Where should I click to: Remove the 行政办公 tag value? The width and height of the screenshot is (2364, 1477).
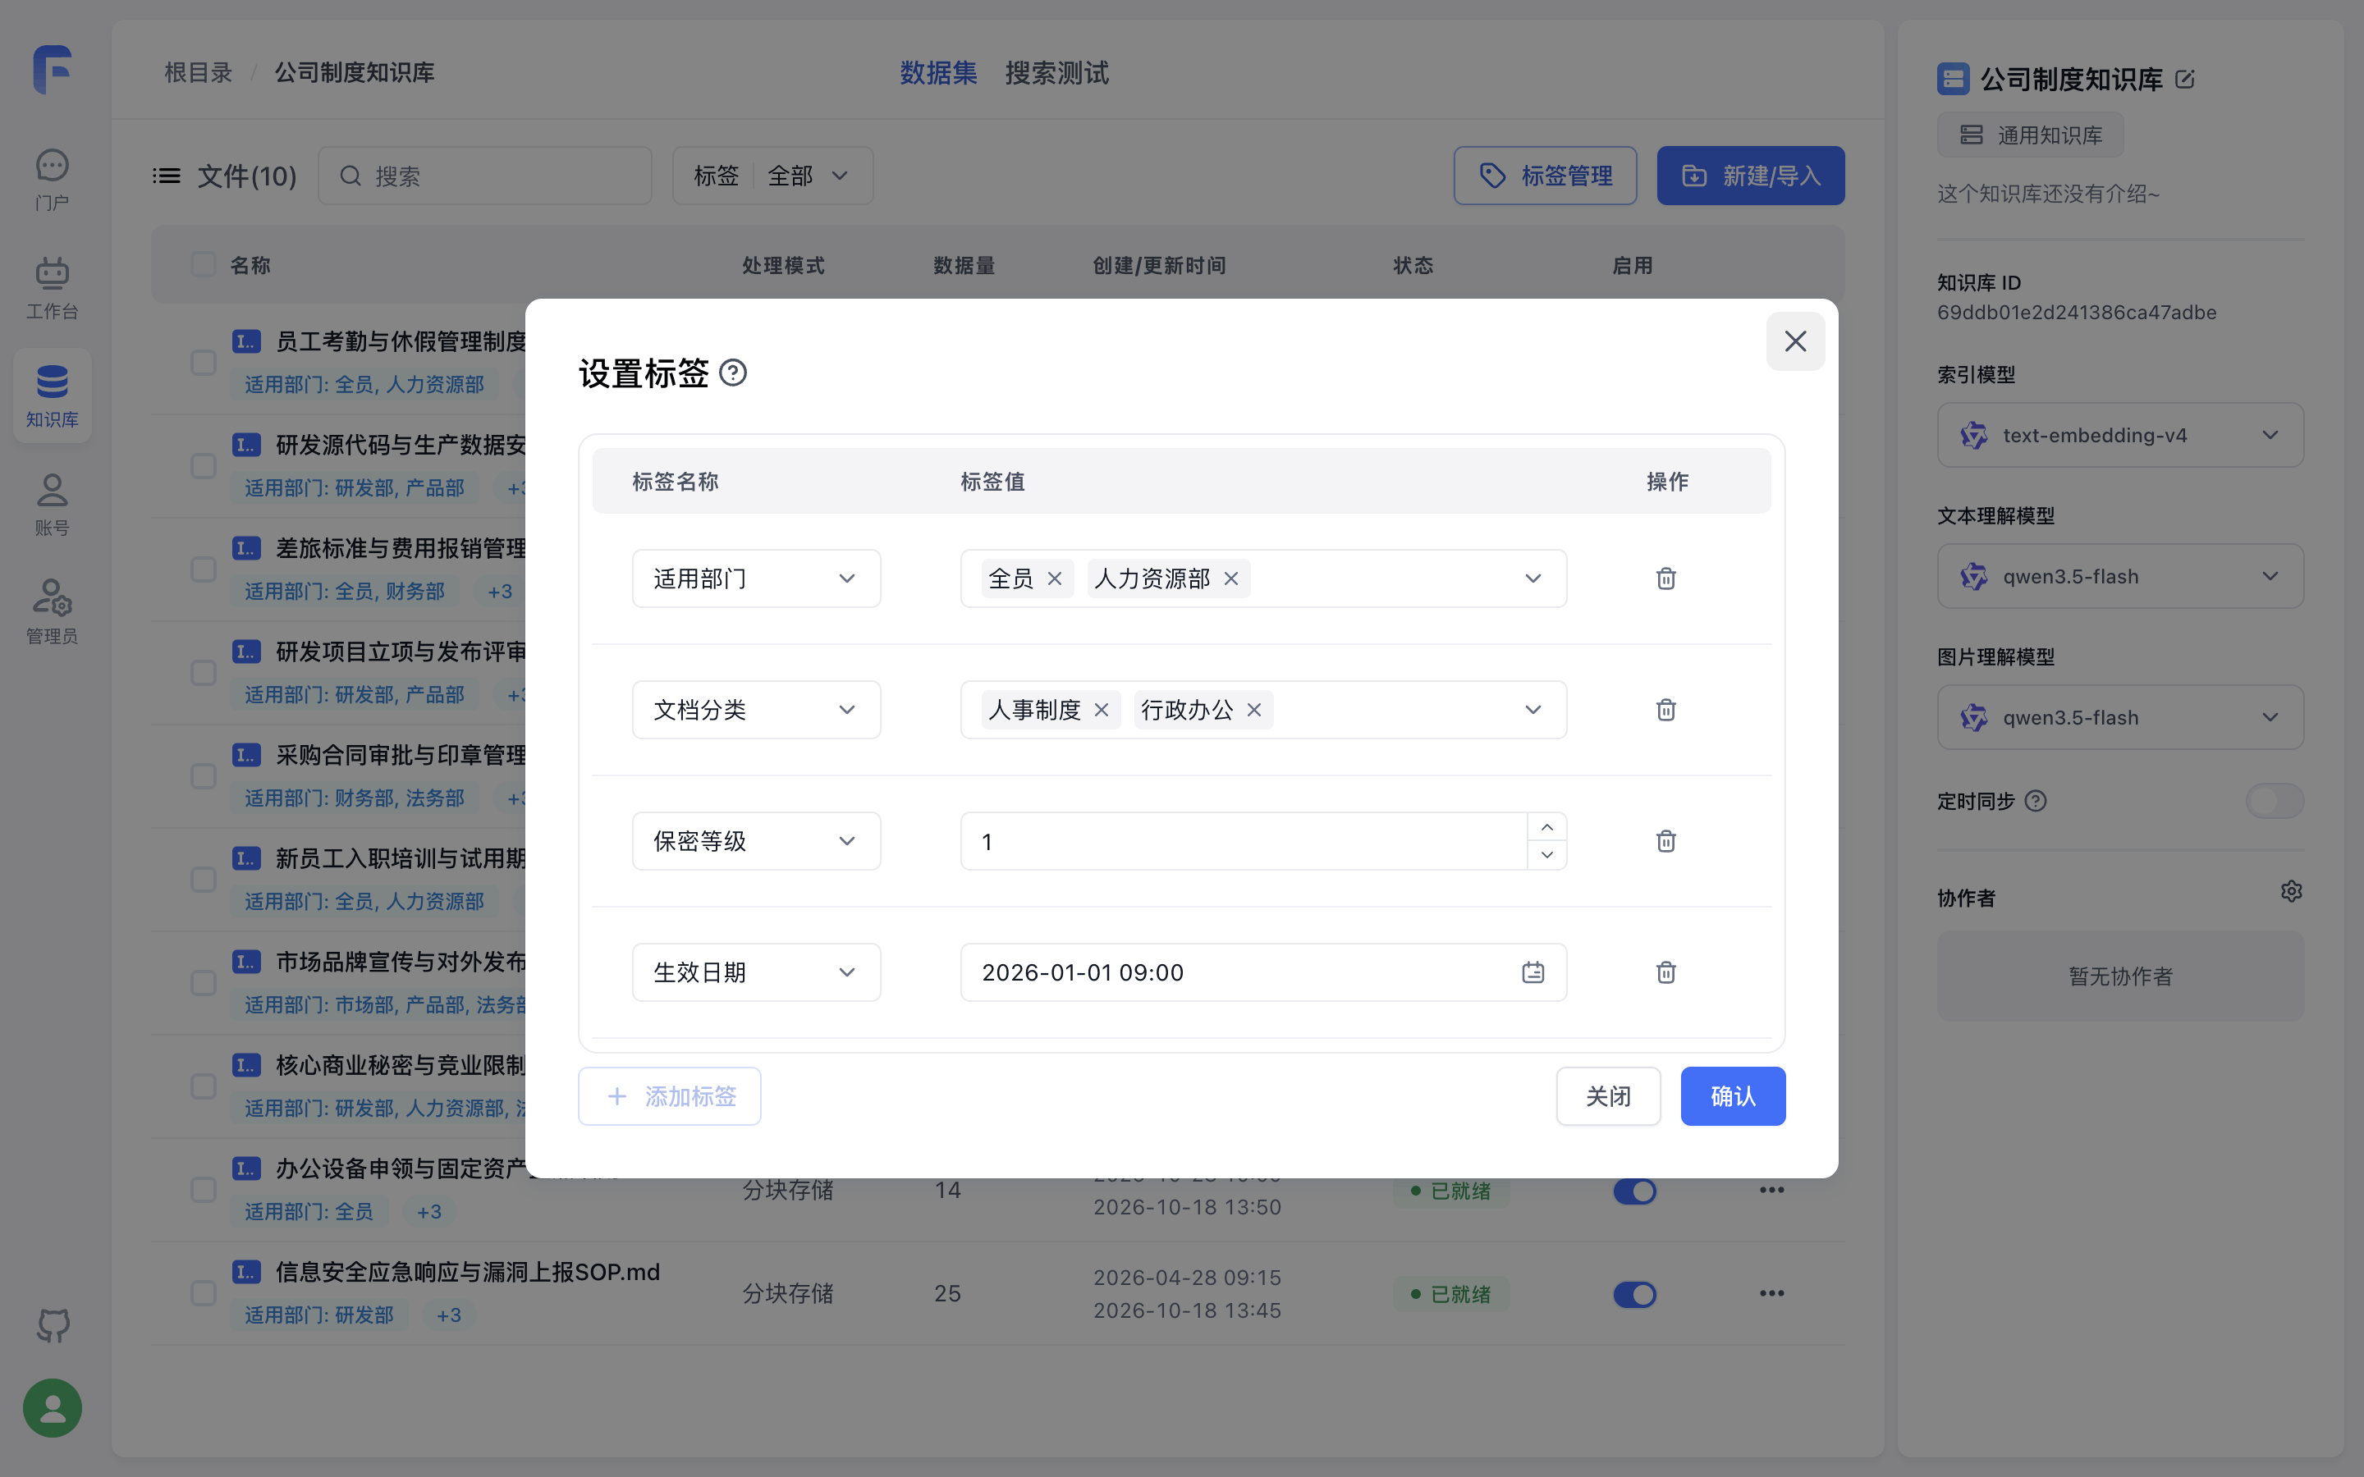[x=1254, y=710]
